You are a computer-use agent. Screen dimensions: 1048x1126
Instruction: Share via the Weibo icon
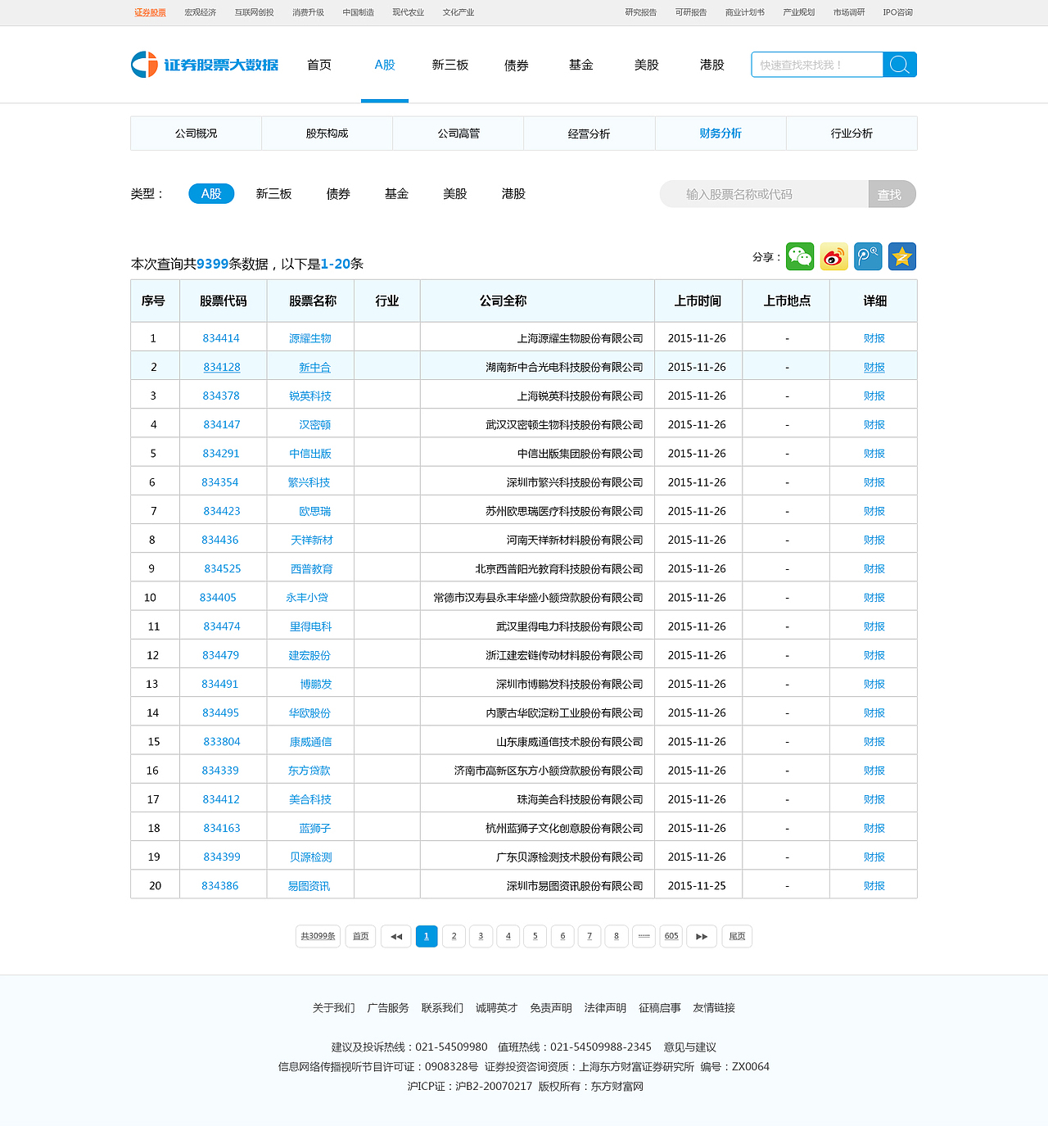(834, 256)
